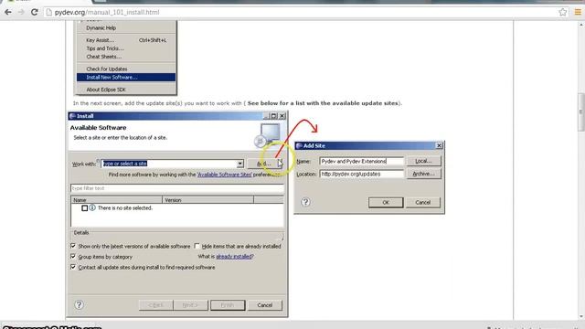Screen dimensions: 585x329
Task: Click the help icon in Add Site dialog
Action: pyautogui.click(x=305, y=202)
